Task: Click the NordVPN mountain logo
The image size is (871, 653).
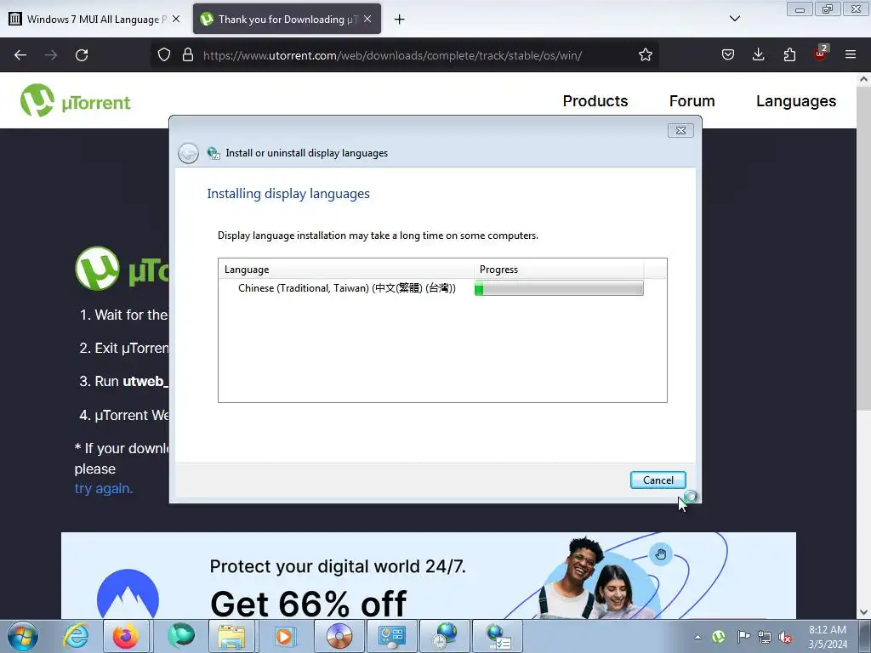Action: 128,594
